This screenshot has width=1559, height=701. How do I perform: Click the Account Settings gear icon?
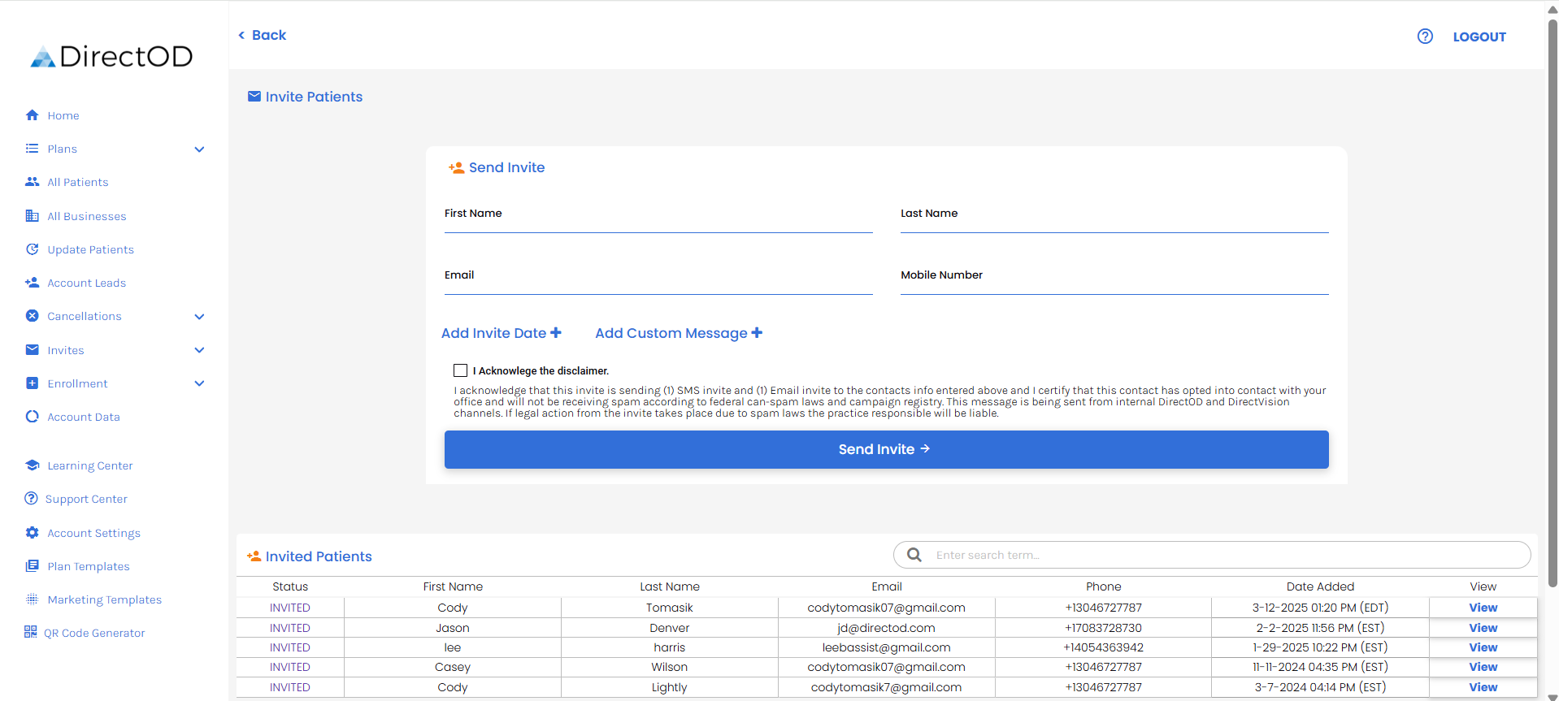(x=33, y=533)
